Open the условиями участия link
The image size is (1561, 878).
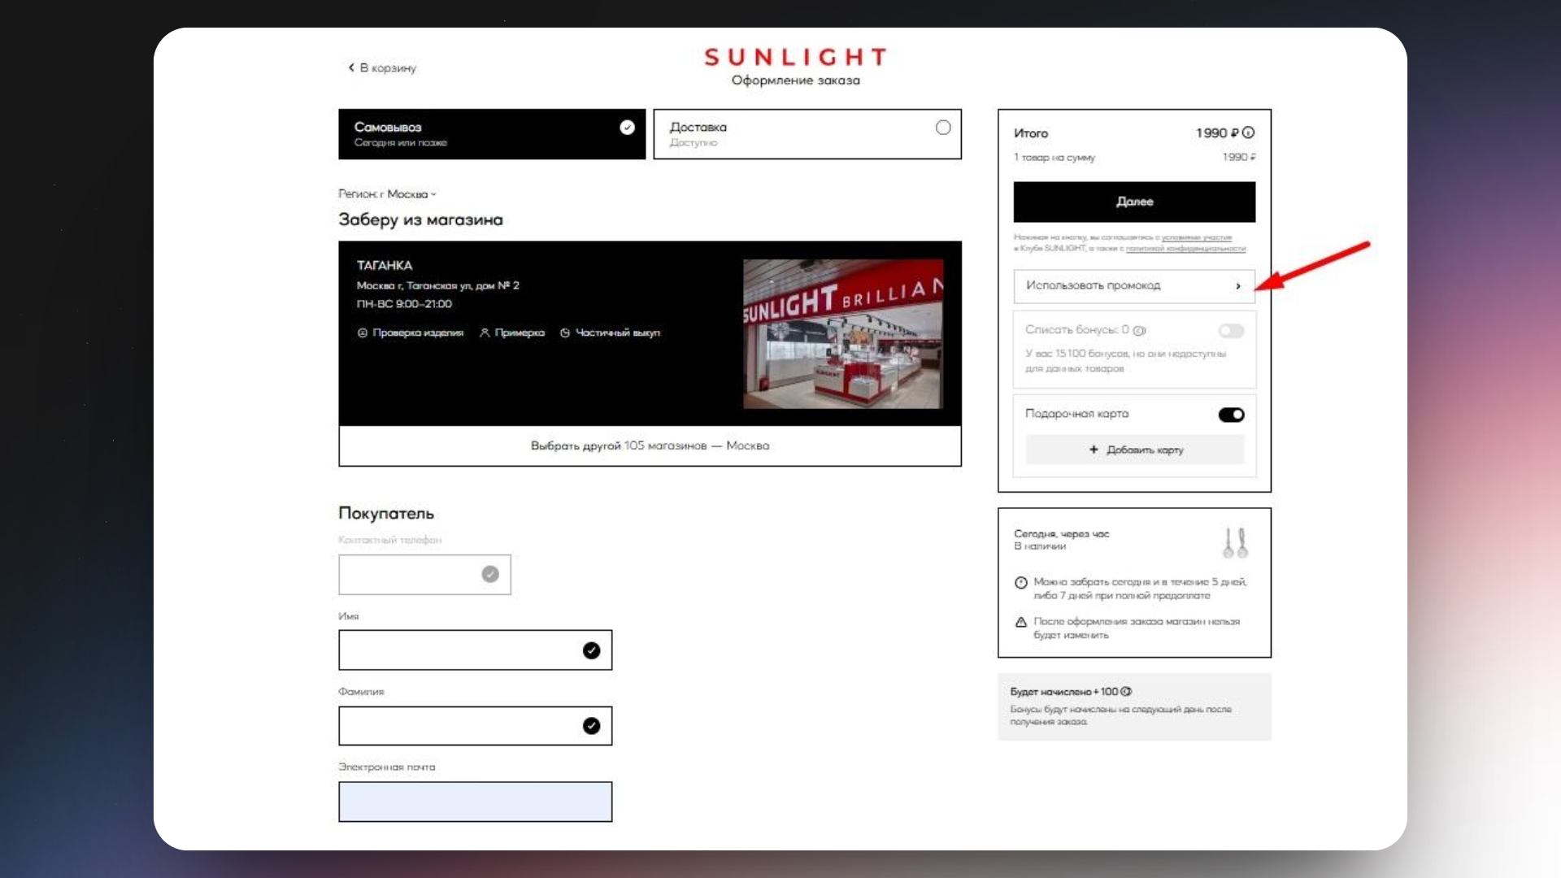(x=1197, y=237)
